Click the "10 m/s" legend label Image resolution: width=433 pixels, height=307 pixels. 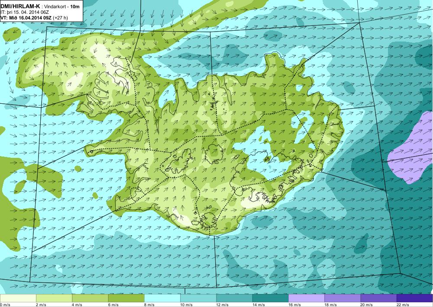coord(187,305)
